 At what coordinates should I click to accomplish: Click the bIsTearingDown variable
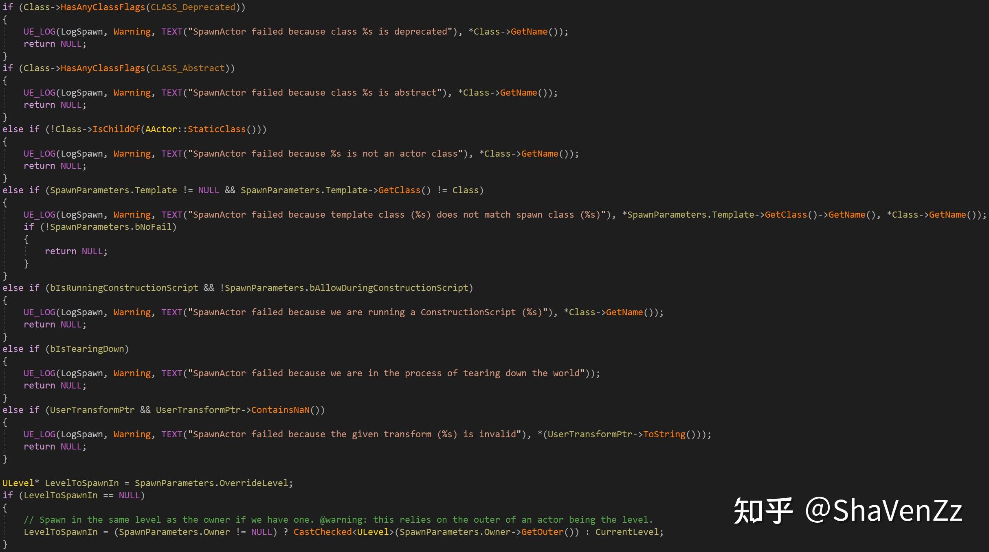point(87,349)
